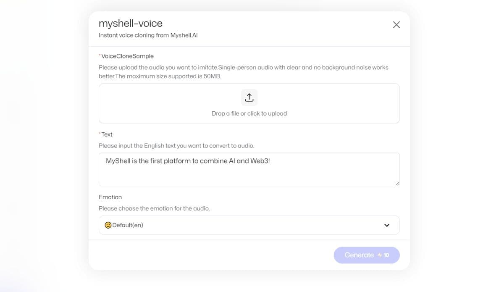Click the smiley emoji beside Default(en)
504x292 pixels.
point(108,225)
